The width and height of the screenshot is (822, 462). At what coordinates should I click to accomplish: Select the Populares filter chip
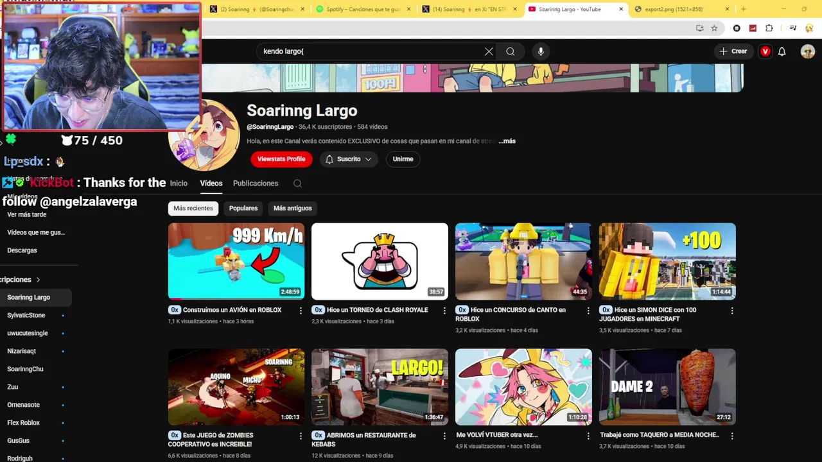243,209
